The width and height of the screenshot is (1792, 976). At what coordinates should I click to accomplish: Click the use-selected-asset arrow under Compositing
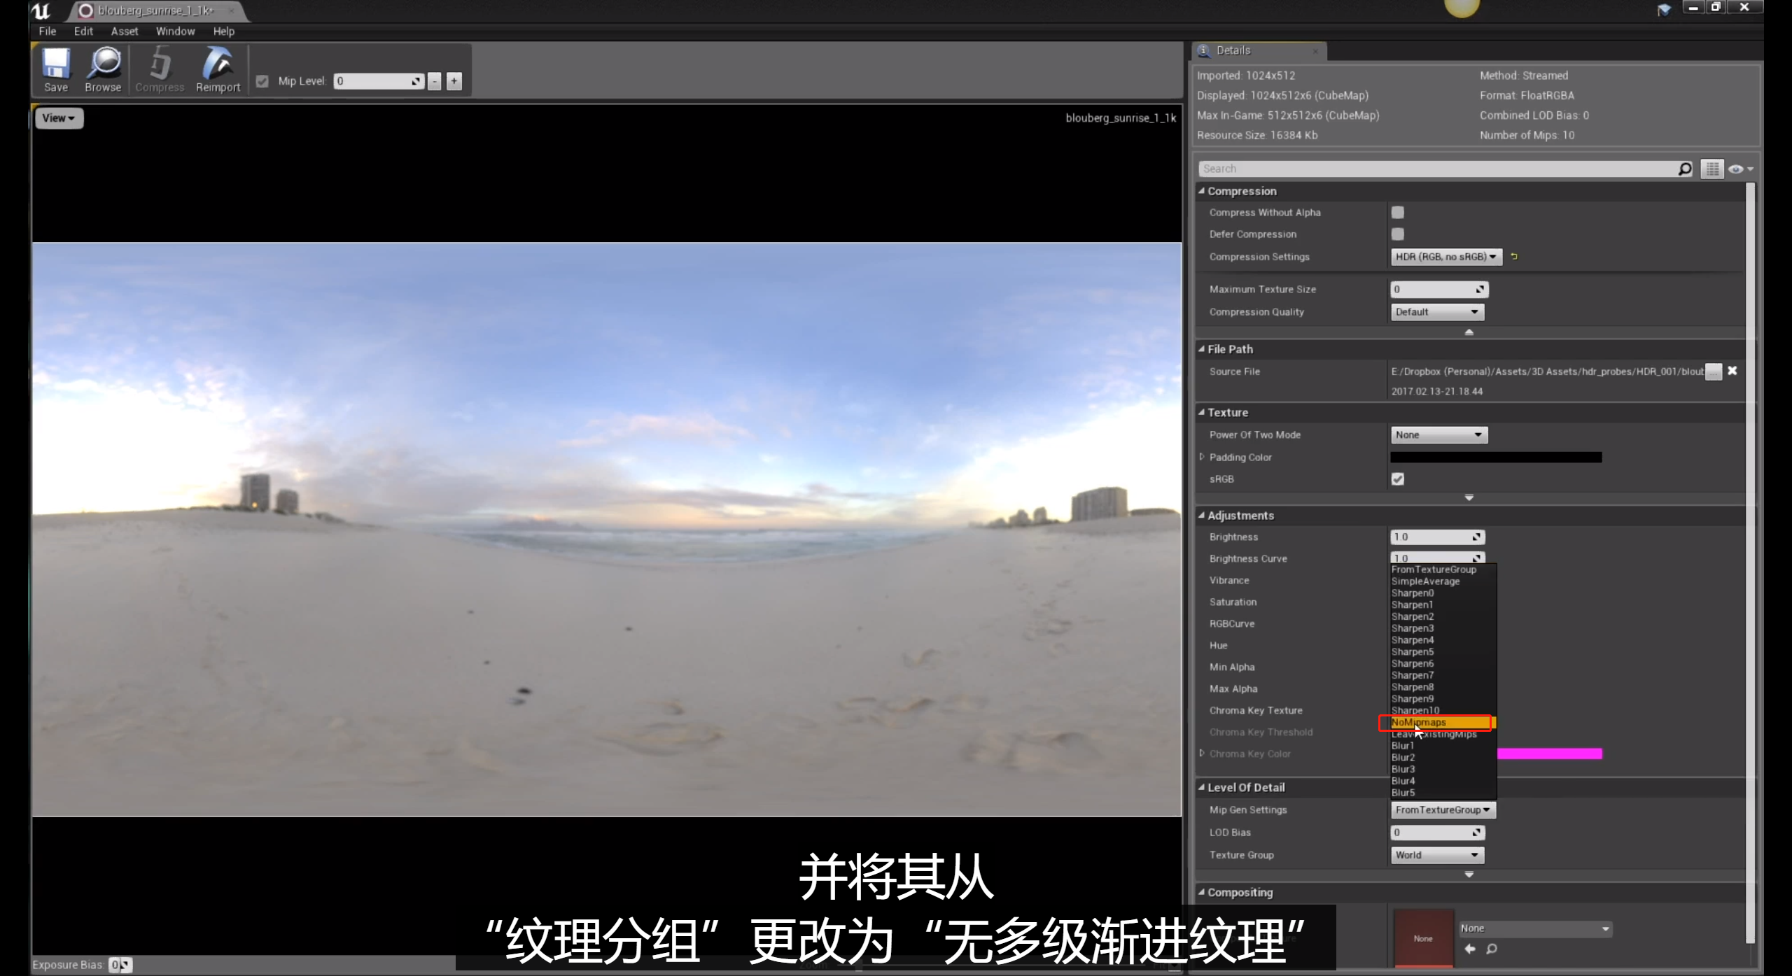pos(1470,949)
